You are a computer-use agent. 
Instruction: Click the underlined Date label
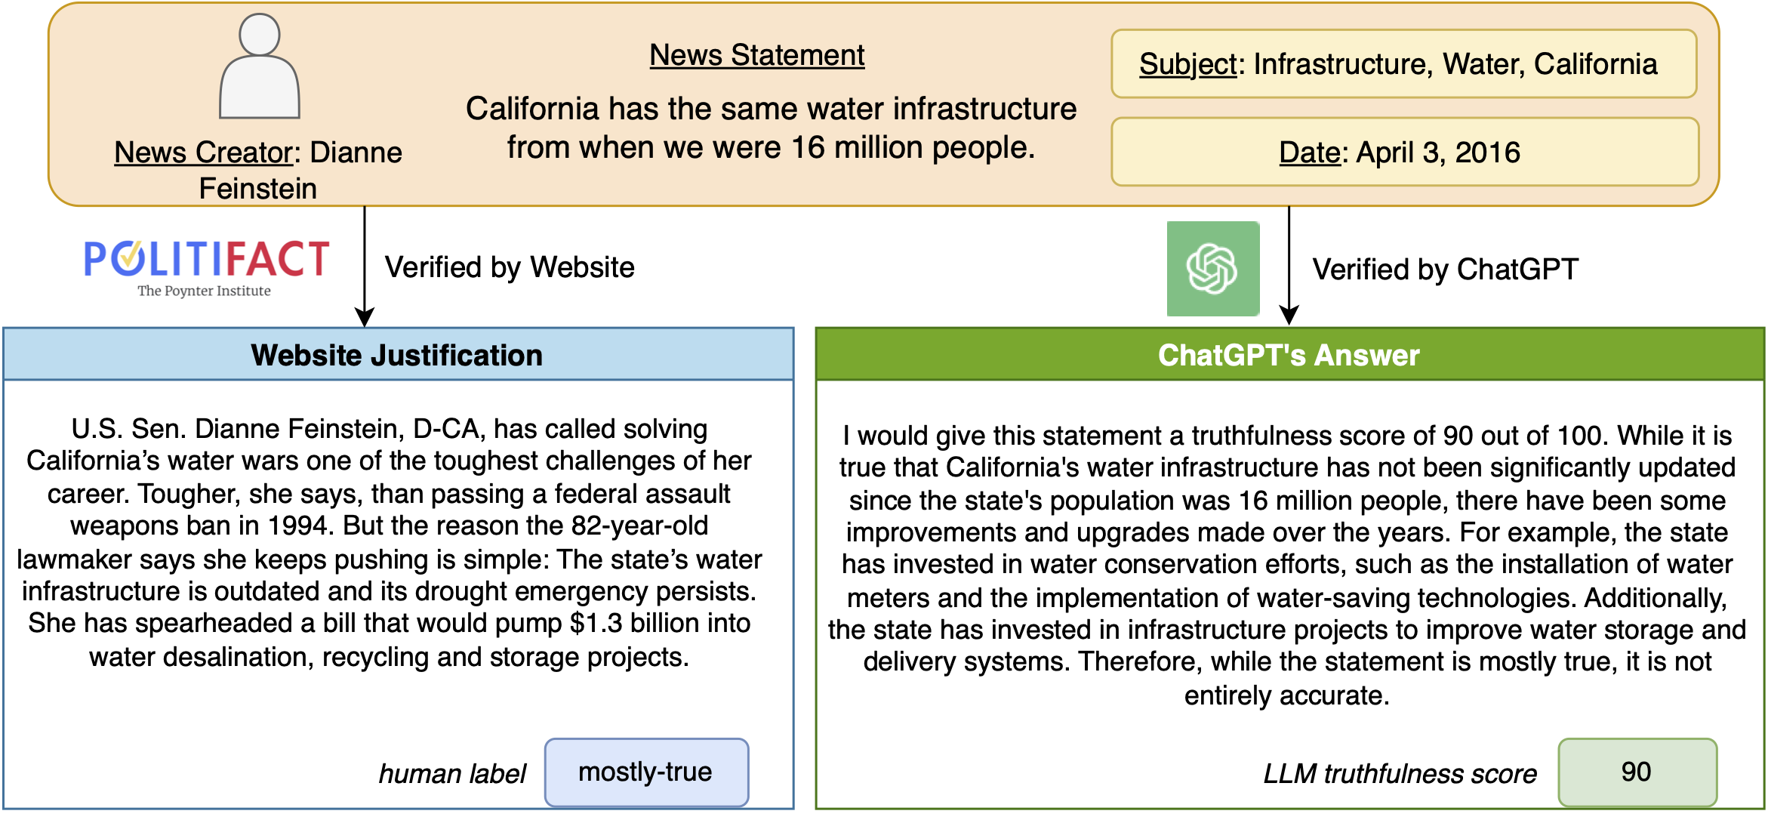(1308, 153)
